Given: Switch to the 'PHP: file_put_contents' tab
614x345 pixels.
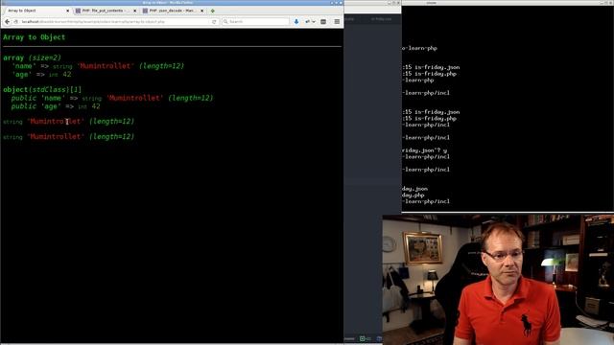Looking at the screenshot, I should (106, 11).
